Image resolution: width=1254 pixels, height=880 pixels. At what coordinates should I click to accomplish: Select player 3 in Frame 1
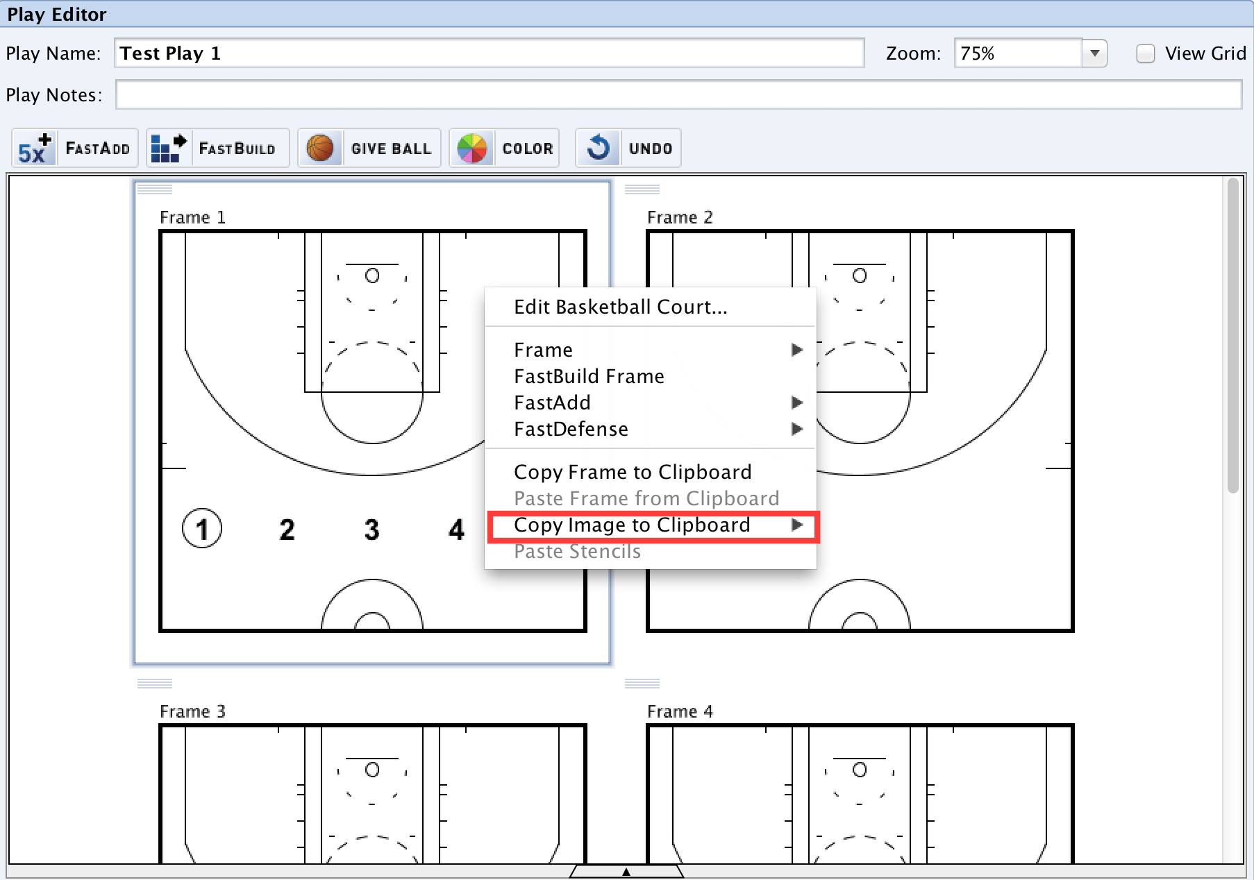[x=371, y=530]
